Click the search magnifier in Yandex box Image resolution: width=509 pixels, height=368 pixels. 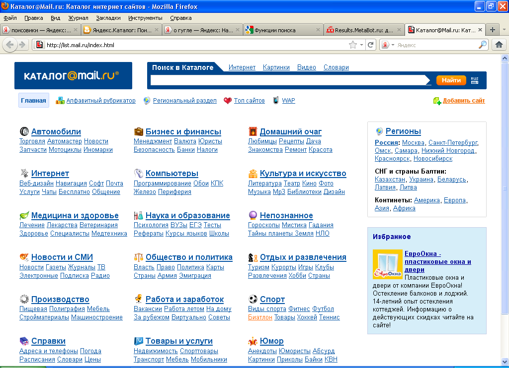483,45
